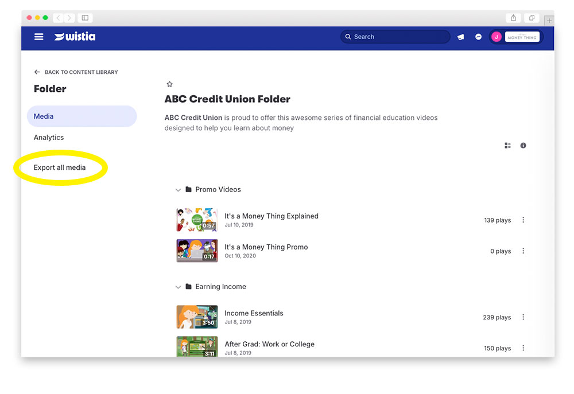Select the Media sidebar tab

pos(82,116)
